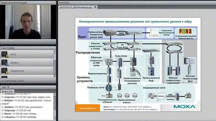Click the participants list scroll up arrow
The height and width of the screenshot is (121, 216).
coord(55,51)
